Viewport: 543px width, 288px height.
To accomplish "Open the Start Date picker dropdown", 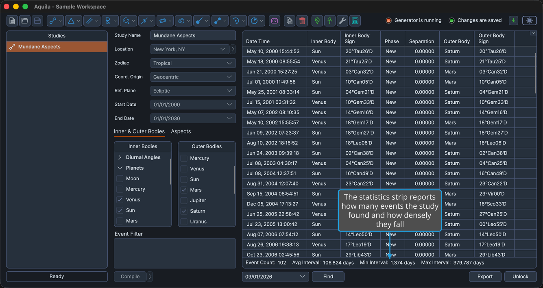I will (x=193, y=105).
